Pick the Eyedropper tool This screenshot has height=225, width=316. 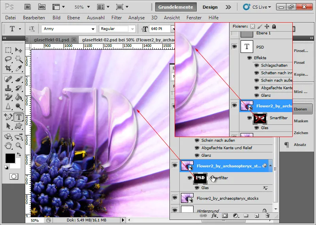(18, 68)
